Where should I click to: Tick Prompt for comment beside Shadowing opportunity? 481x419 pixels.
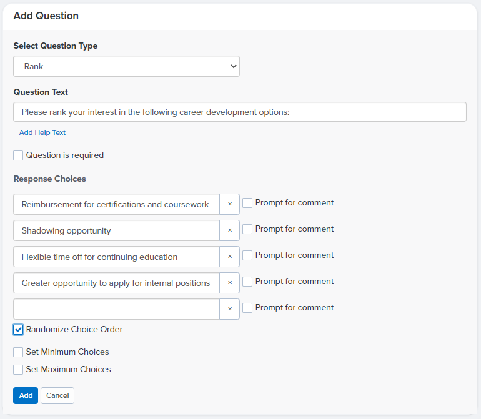(x=247, y=229)
